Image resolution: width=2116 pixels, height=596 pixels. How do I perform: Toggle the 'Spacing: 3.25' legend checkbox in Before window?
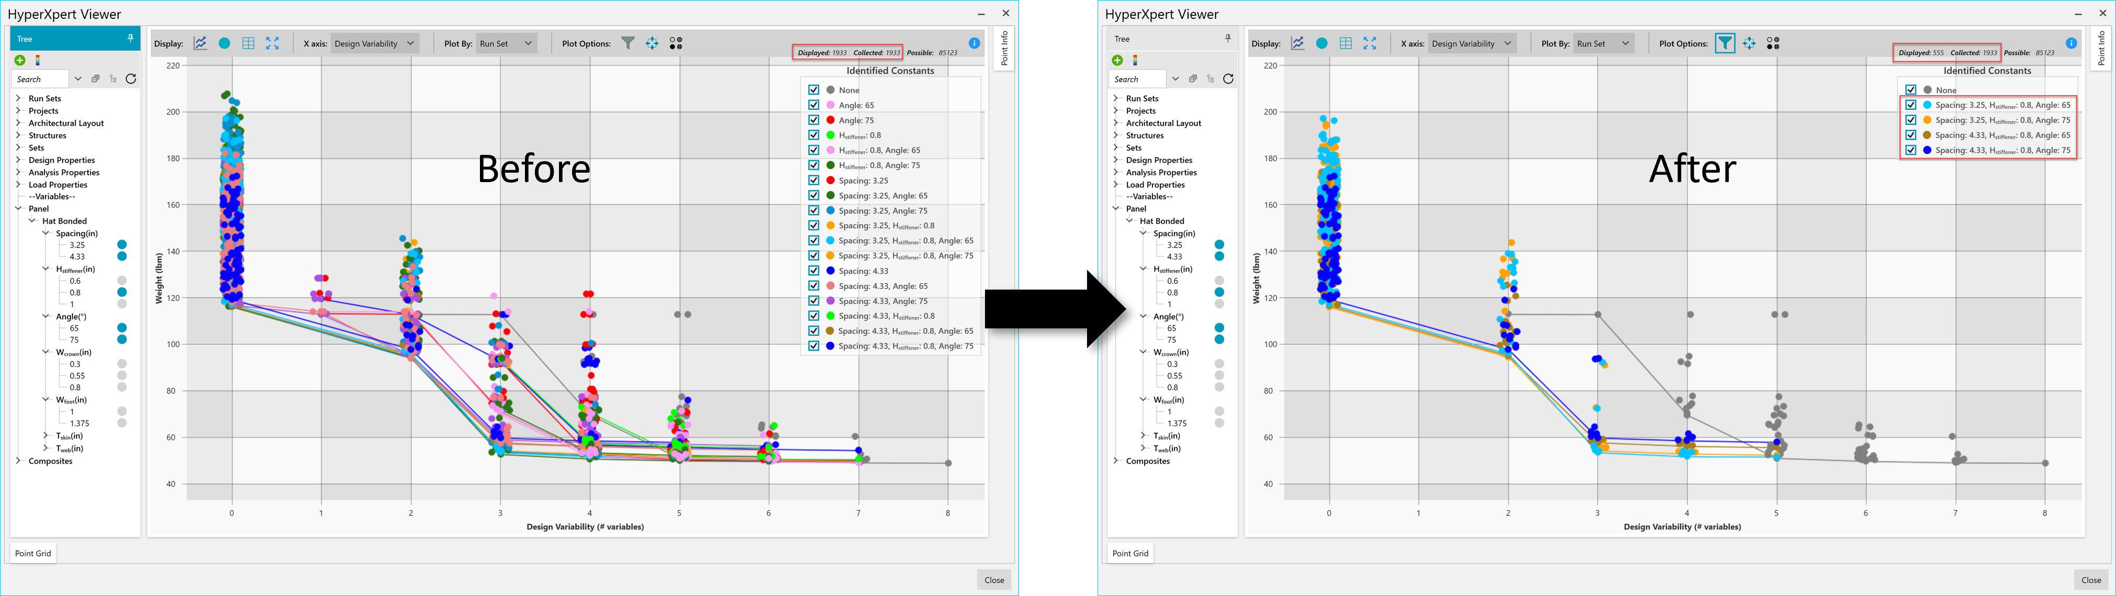[813, 181]
